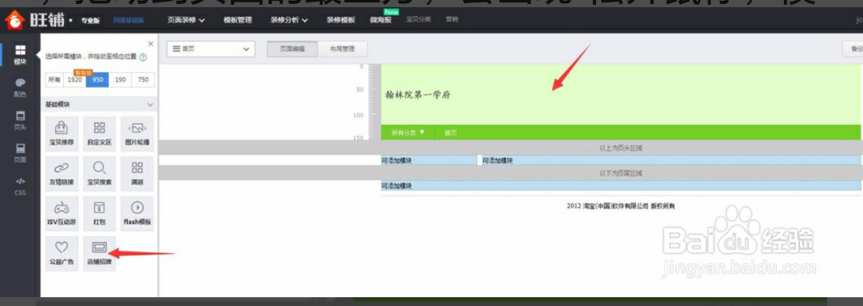
Task: Open the 模块 modules sidebar icon
Action: coord(20,55)
